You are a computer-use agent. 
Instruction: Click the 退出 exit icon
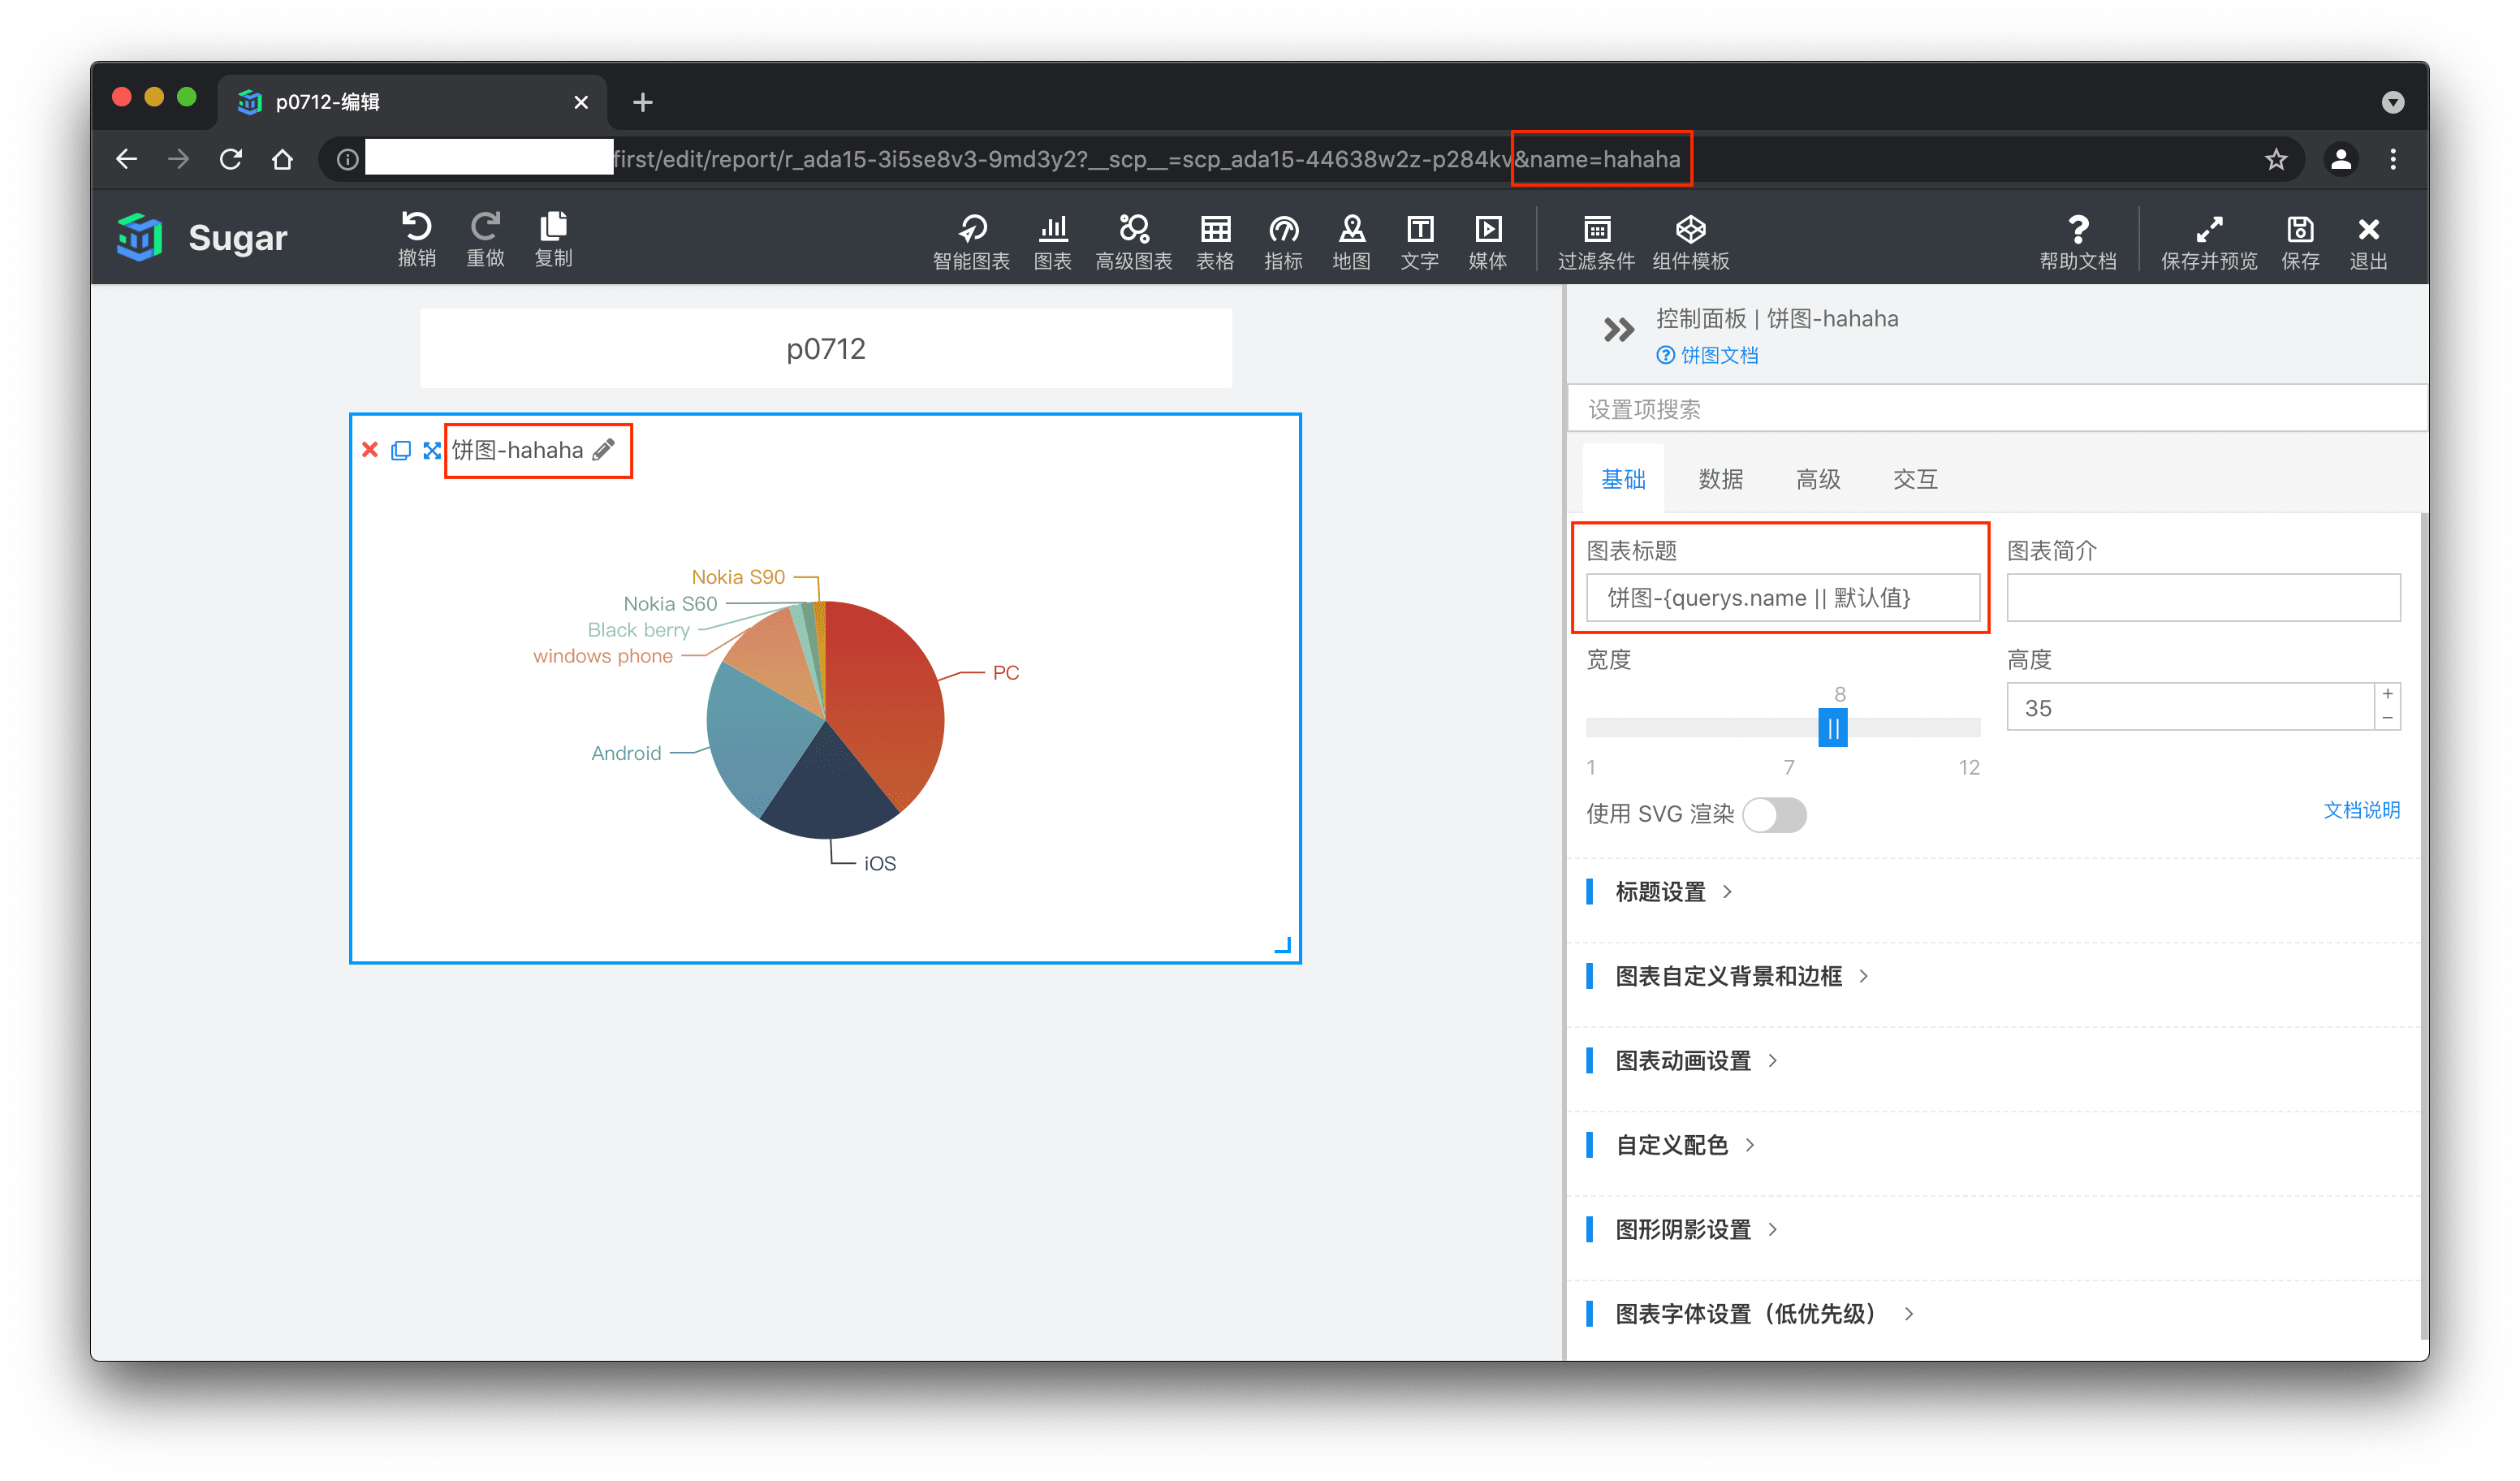pyautogui.click(x=2367, y=242)
